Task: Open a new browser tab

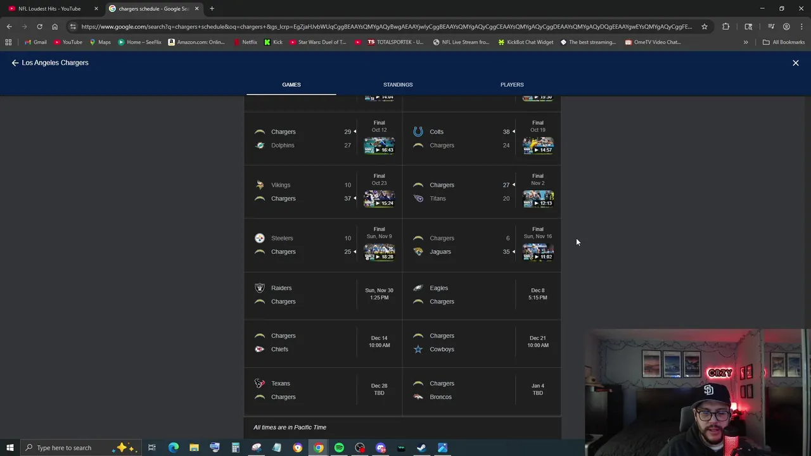Action: click(x=212, y=9)
